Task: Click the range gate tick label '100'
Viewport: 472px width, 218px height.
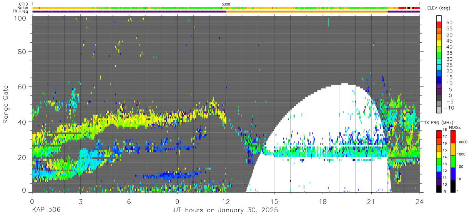Action: 20,18
